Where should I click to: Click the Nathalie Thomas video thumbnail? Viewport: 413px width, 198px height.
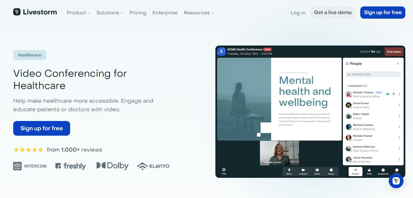click(x=279, y=153)
